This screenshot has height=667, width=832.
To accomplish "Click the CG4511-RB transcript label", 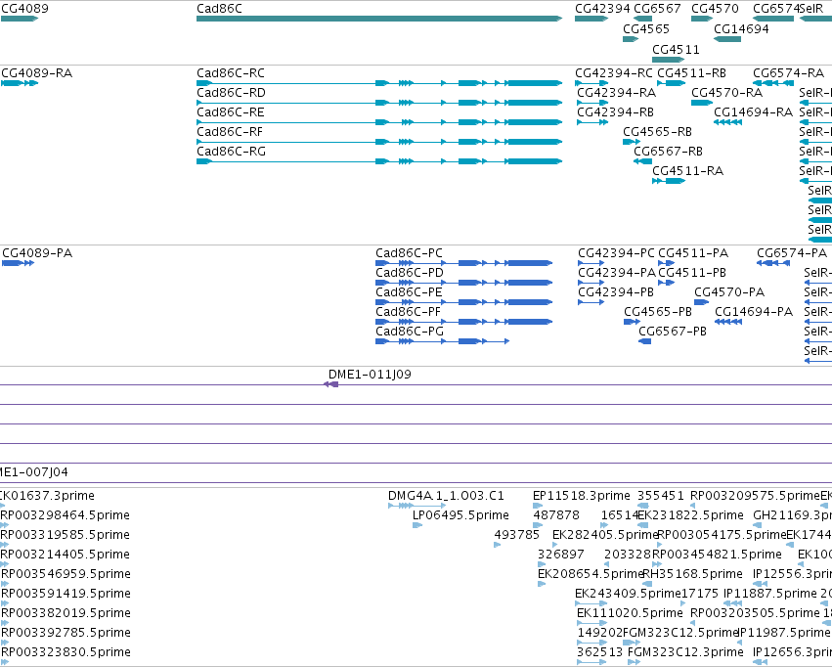I will pyautogui.click(x=692, y=73).
